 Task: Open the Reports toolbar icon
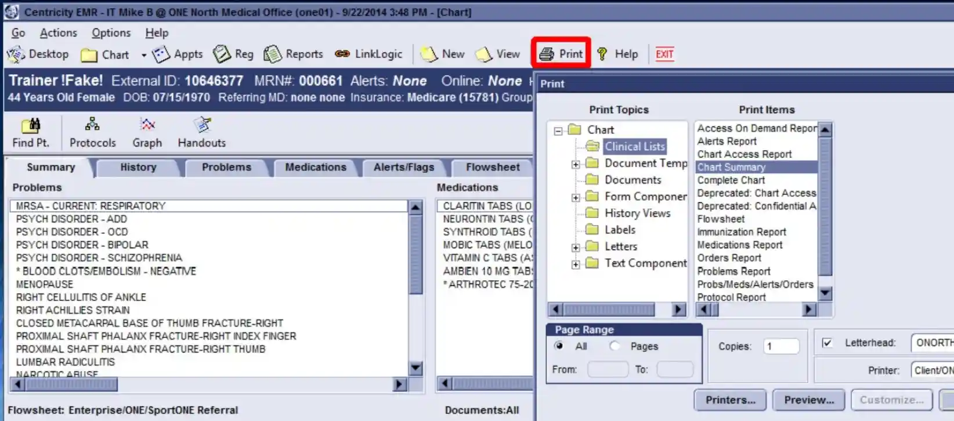pyautogui.click(x=272, y=55)
